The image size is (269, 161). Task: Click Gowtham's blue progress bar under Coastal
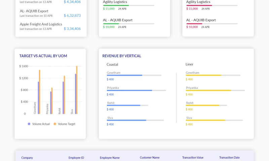[x=124, y=75]
